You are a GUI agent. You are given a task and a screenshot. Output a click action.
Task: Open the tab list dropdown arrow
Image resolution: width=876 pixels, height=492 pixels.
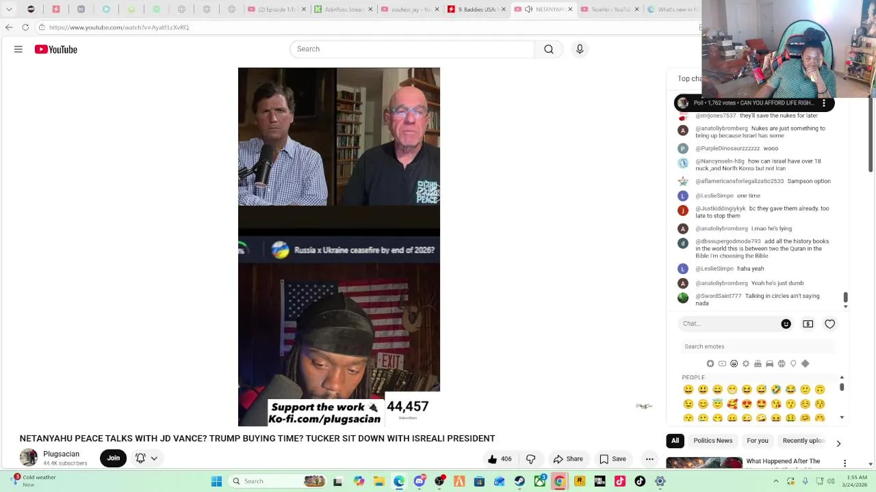(x=9, y=10)
